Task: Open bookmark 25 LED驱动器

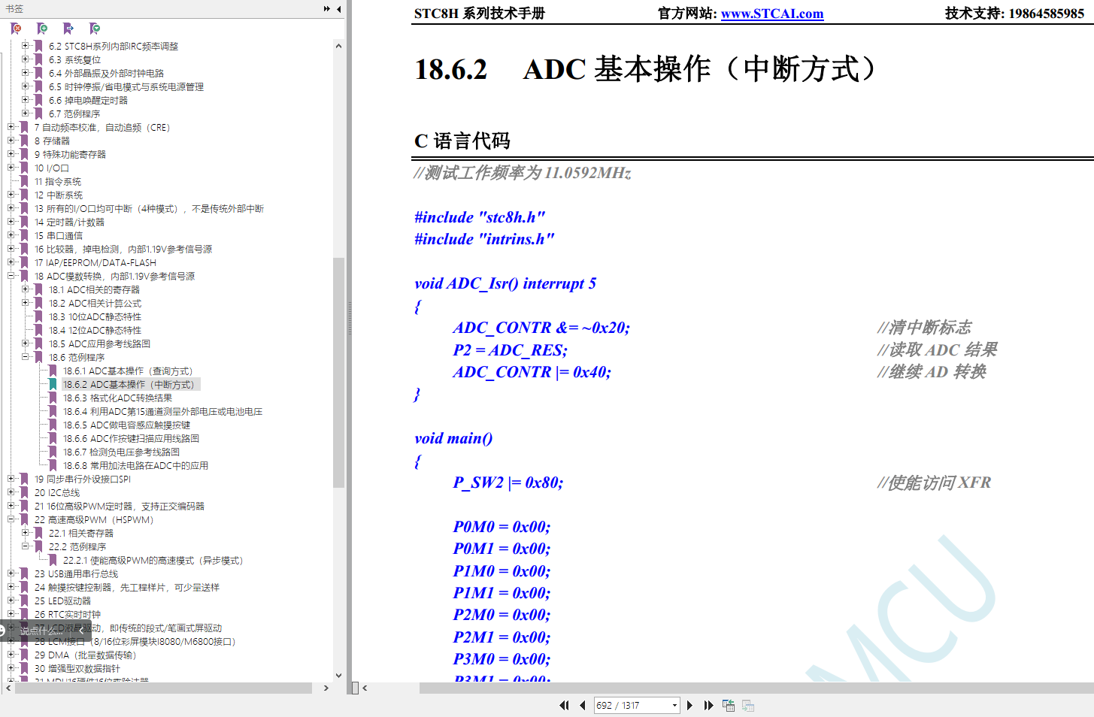Action: click(x=62, y=601)
